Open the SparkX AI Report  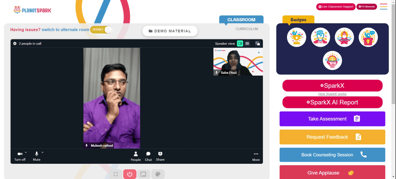[332, 102]
